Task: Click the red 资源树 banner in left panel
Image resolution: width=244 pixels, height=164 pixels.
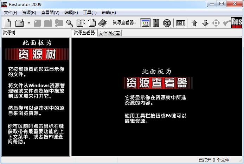Action: coord(37,54)
